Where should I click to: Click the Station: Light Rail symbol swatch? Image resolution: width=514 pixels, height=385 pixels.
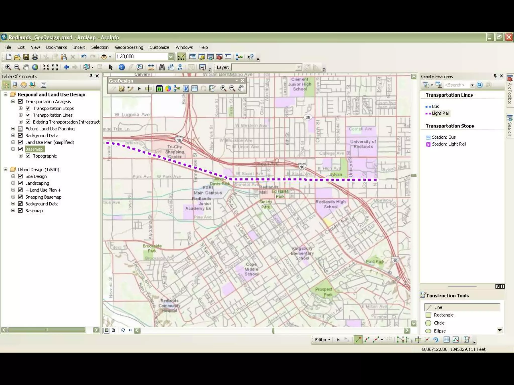tap(428, 144)
